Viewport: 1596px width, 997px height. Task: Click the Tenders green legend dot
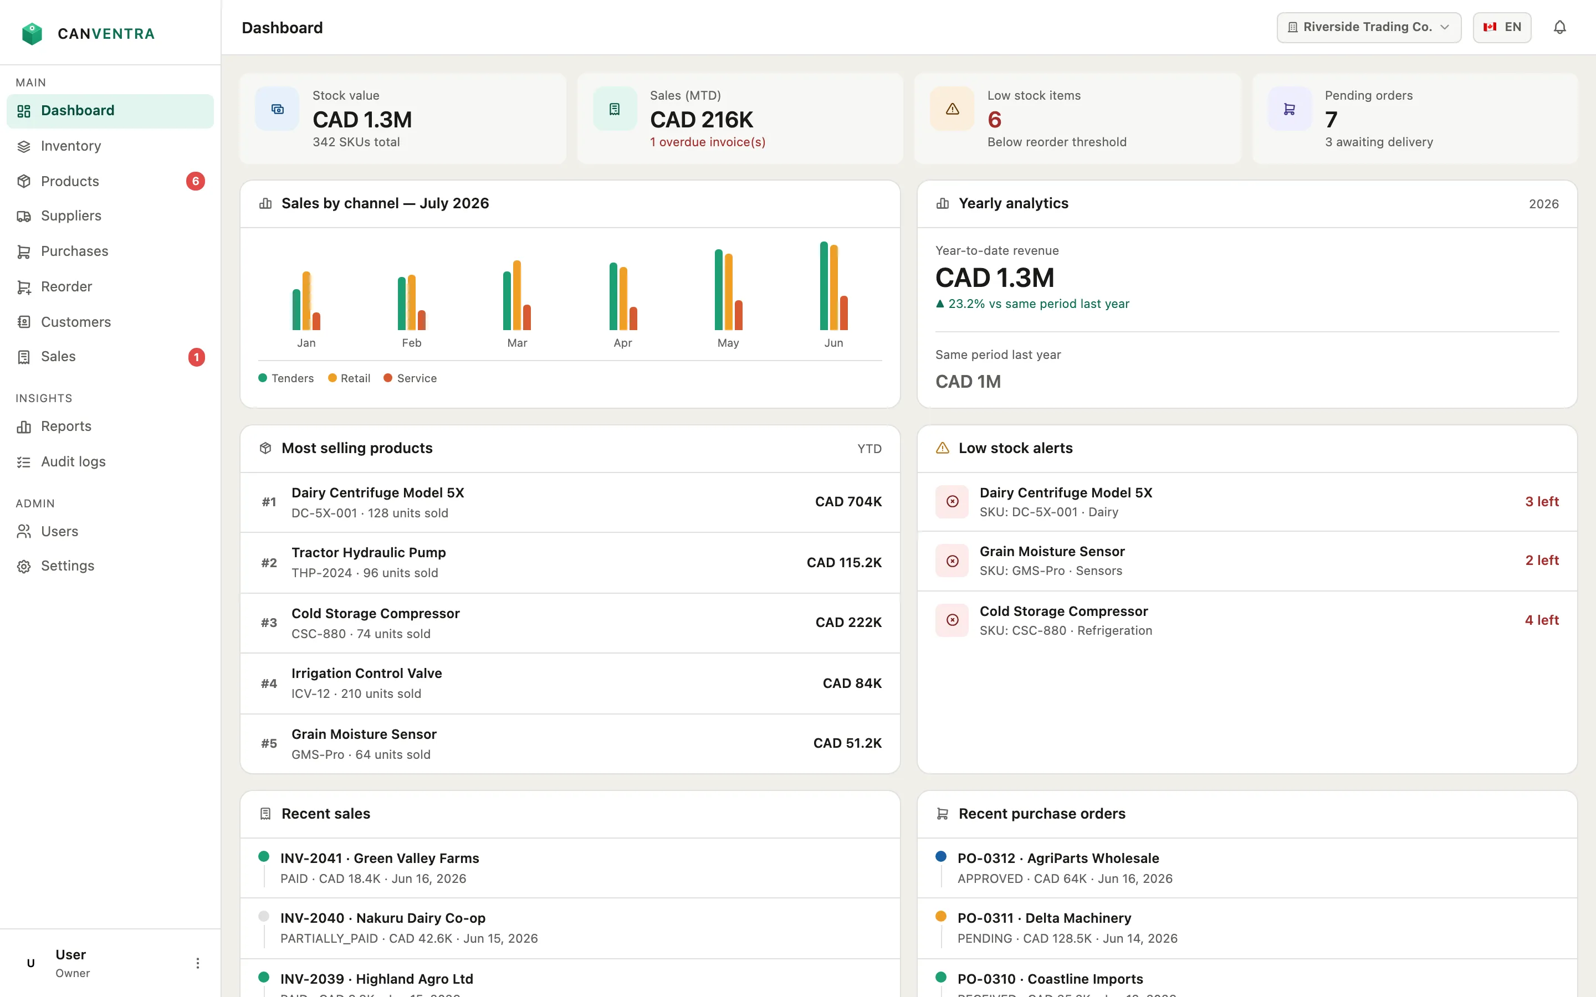coord(263,378)
